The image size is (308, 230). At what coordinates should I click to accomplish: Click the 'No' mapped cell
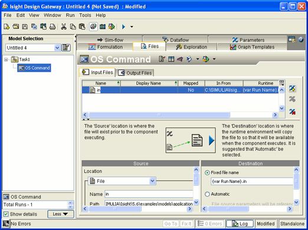click(191, 90)
